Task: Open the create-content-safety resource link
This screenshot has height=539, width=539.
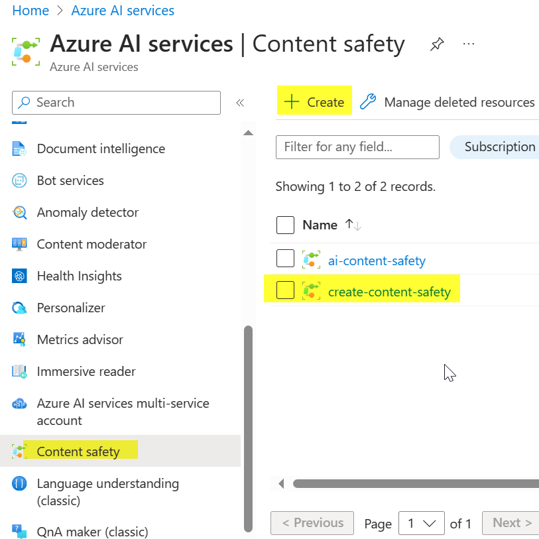Action: pos(389,292)
